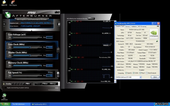Click the NVIDIA SLI Disabled field

pos(142,70)
